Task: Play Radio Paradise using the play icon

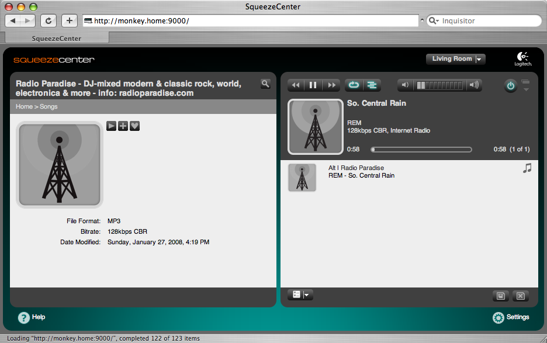Action: coord(112,126)
